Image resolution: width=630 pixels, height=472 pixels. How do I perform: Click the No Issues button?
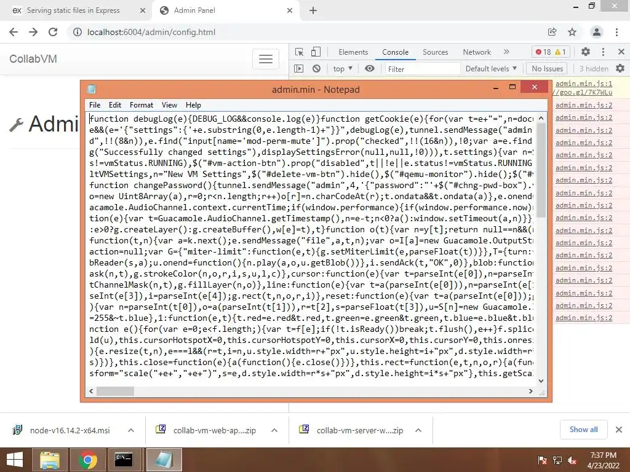(x=547, y=69)
